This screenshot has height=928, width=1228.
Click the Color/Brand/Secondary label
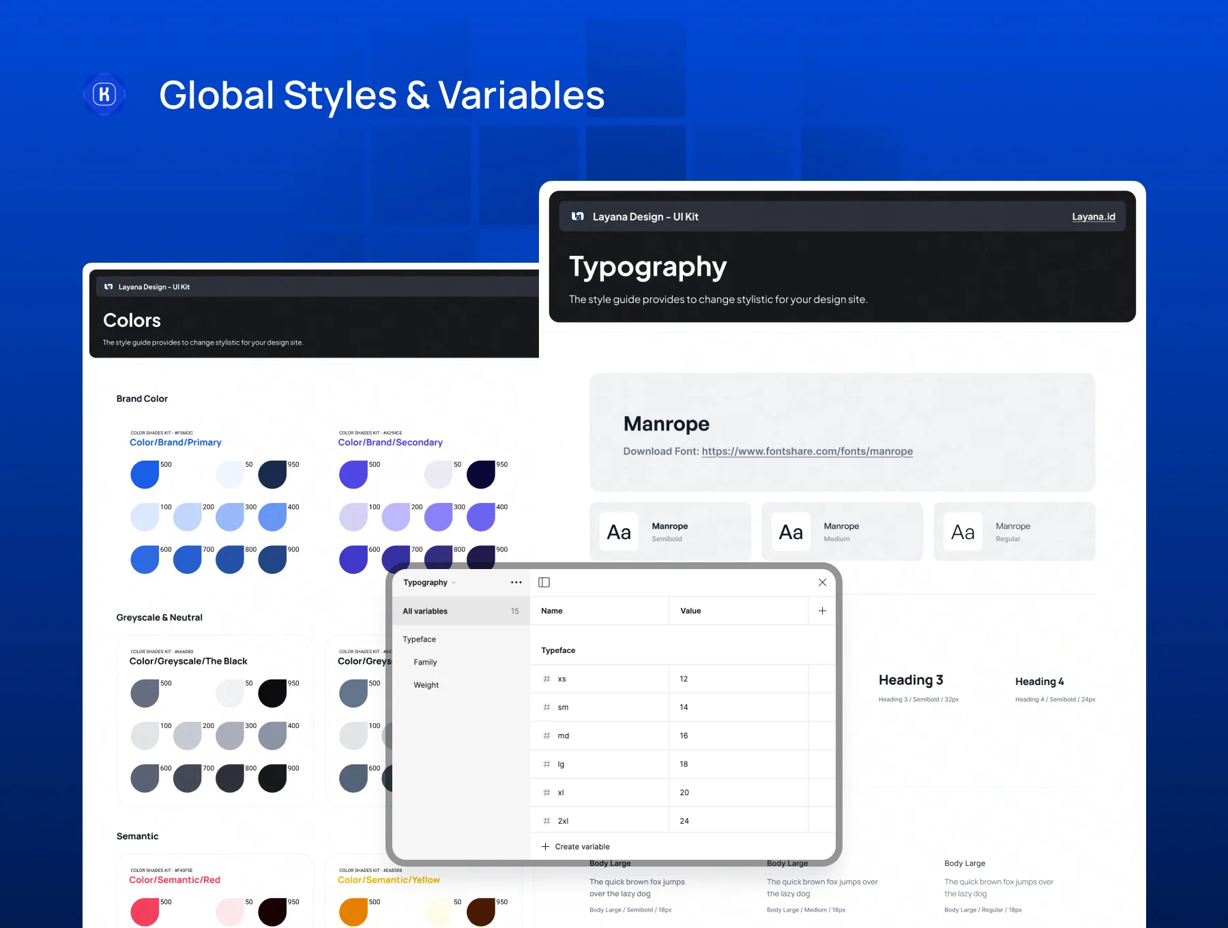[390, 442]
